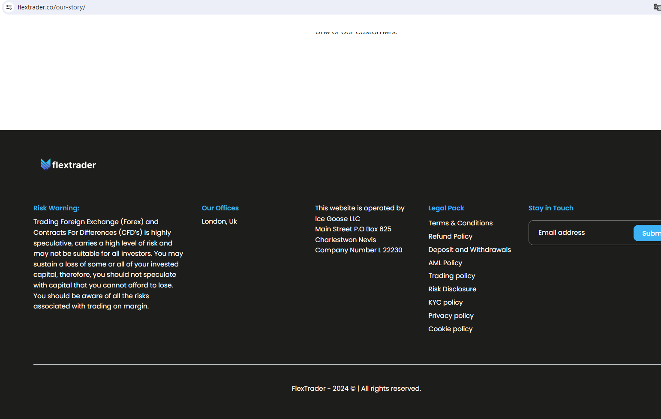
Task: Open the translate page icon
Action: pyautogui.click(x=656, y=7)
